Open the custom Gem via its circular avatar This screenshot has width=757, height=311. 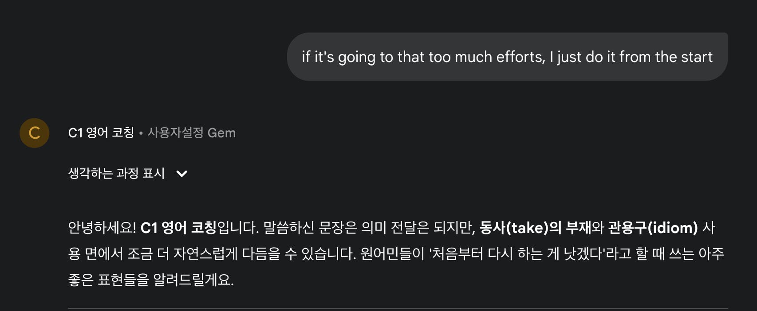pyautogui.click(x=34, y=133)
